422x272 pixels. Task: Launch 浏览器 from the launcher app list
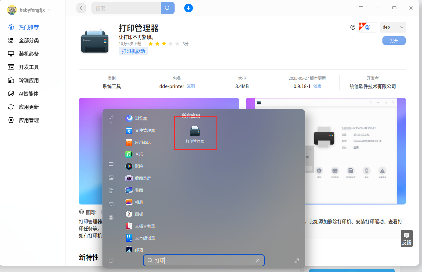[x=136, y=118]
